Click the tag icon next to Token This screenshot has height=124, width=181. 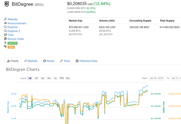pos(5,46)
